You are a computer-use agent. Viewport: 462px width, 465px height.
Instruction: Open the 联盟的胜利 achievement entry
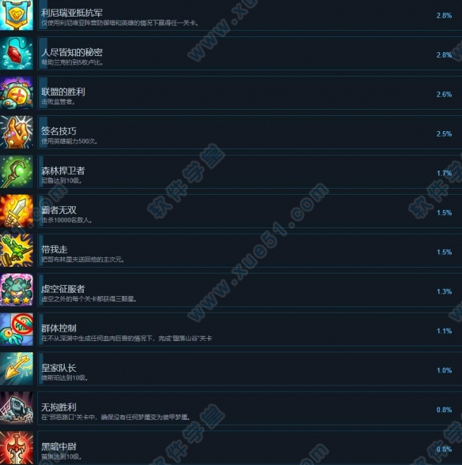coord(249,93)
